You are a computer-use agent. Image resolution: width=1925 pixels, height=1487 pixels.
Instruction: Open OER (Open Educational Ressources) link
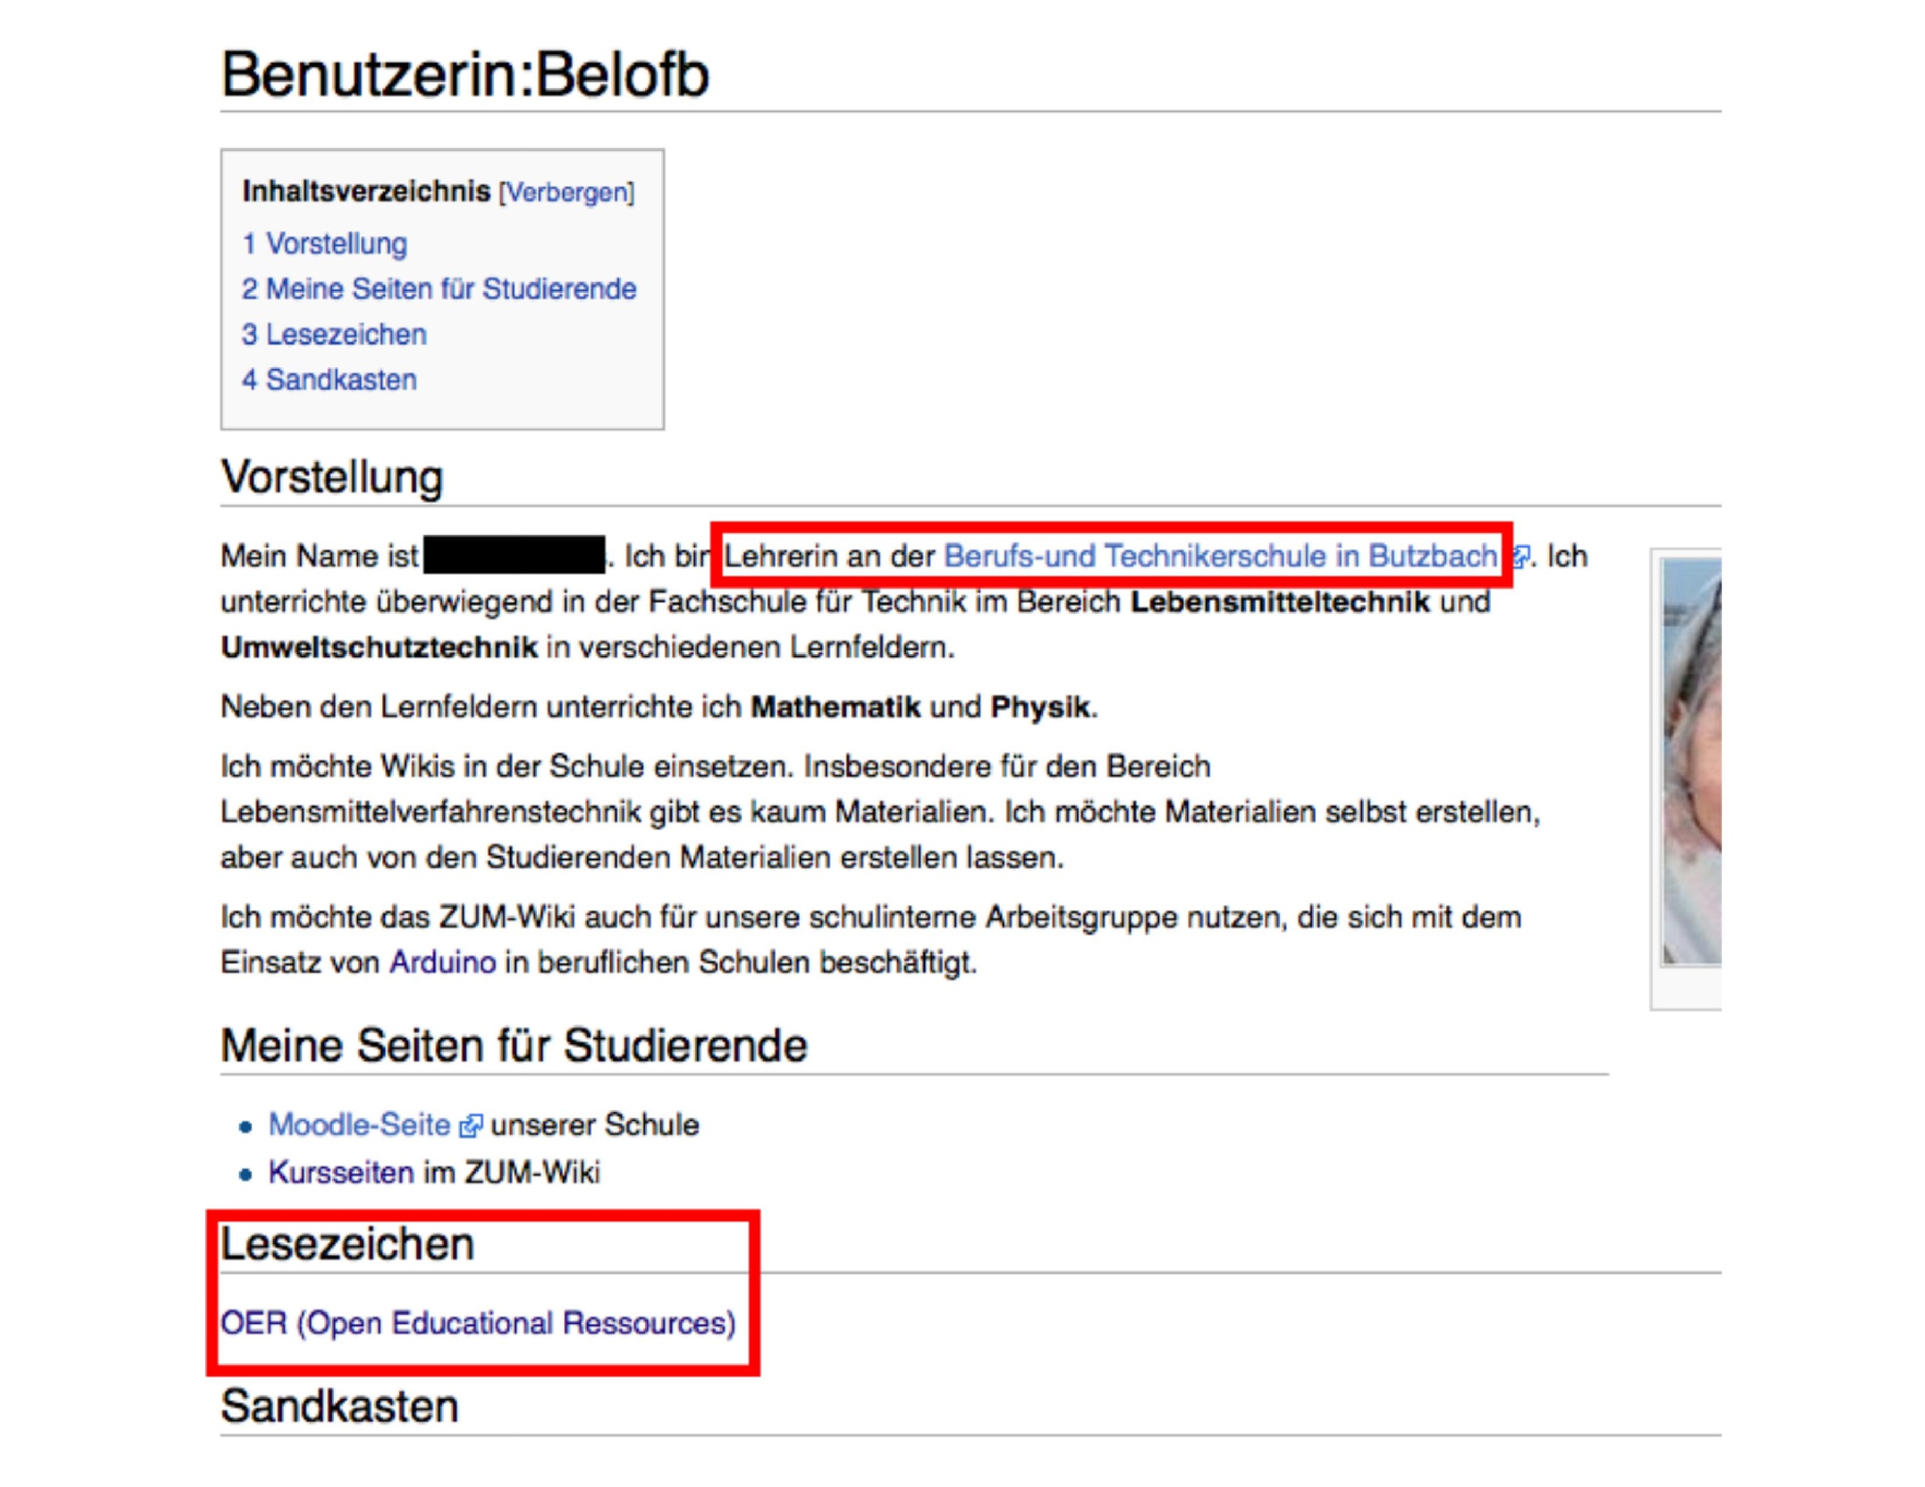pyautogui.click(x=477, y=1323)
